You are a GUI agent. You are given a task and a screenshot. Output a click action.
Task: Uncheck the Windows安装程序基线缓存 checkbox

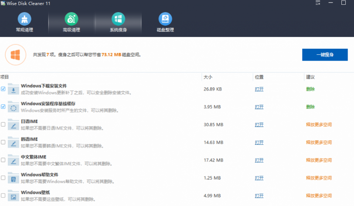[x=3, y=107]
